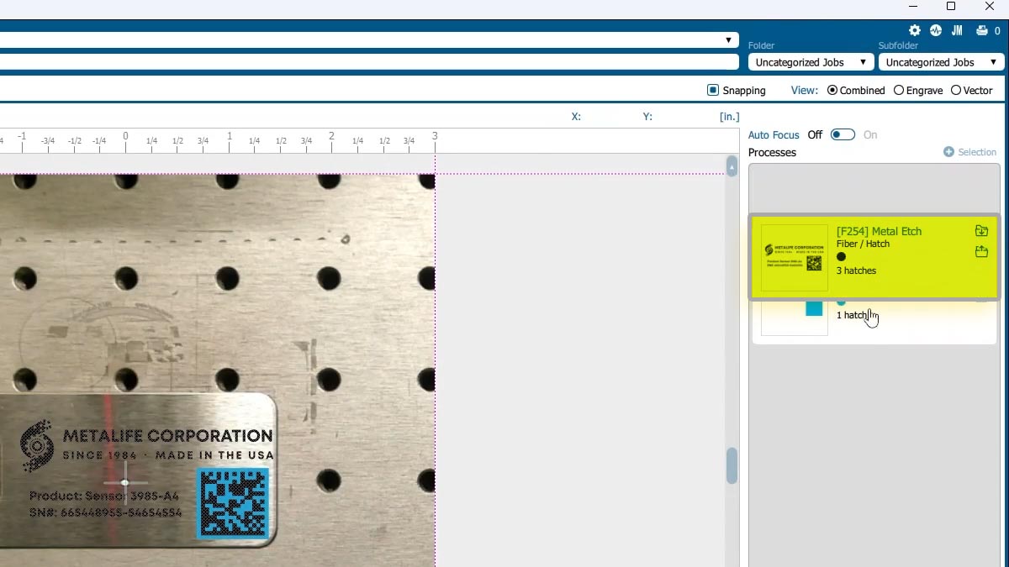Screen dimensions: 1009x567
Task: Open the settings gear icon
Action: pyautogui.click(x=915, y=30)
